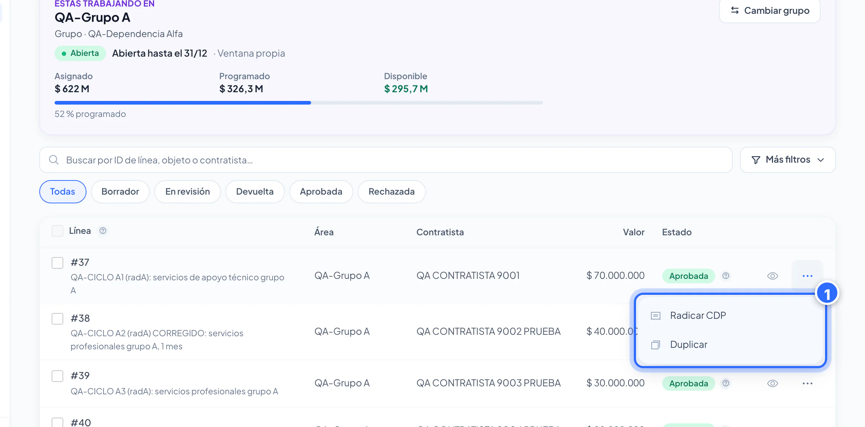
Task: Click the help icon next to #37's Aprobada status
Action: 726,276
